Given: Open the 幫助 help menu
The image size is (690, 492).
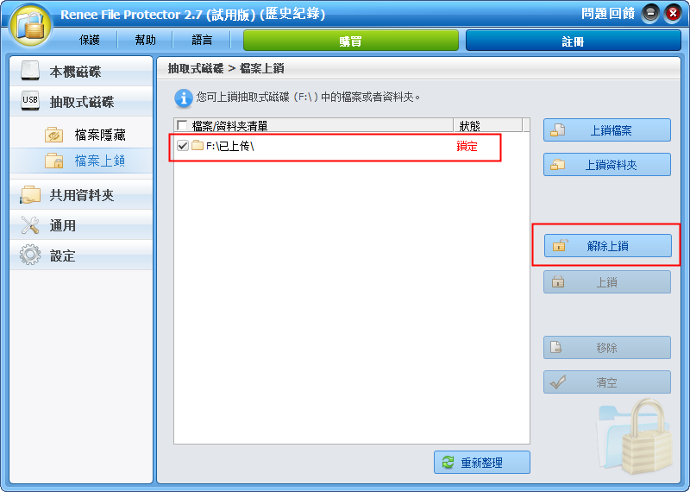Looking at the screenshot, I should [x=145, y=40].
